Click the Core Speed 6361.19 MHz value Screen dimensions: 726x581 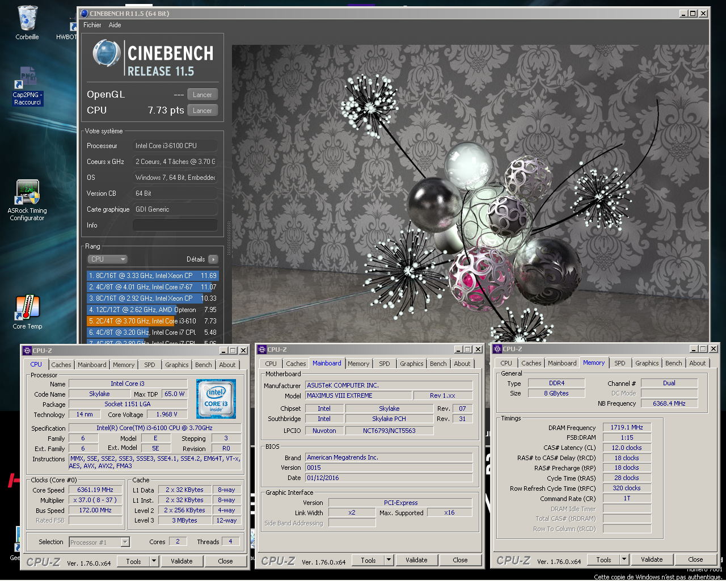pos(95,490)
